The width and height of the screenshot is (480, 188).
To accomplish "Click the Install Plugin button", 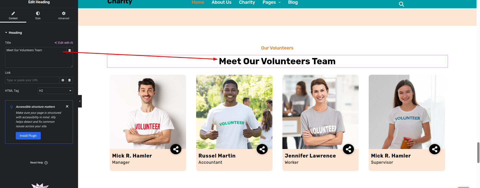I will pyautogui.click(x=28, y=136).
